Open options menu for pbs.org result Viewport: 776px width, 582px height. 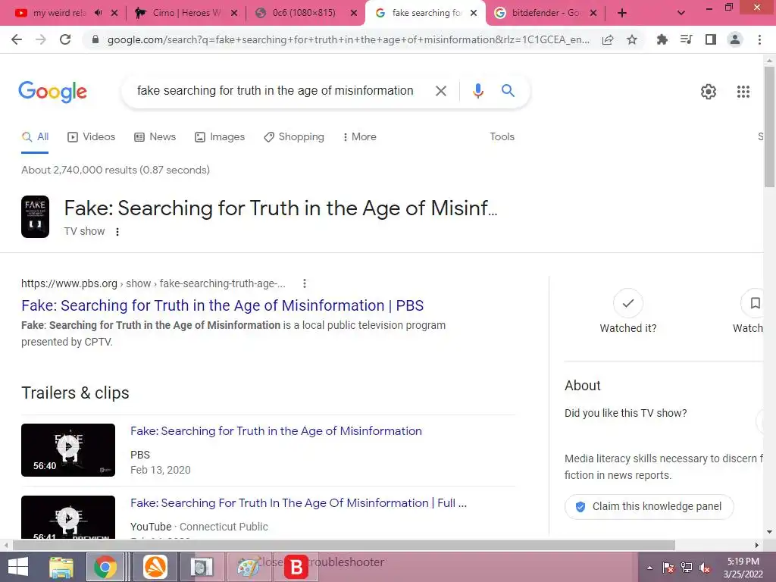(305, 283)
